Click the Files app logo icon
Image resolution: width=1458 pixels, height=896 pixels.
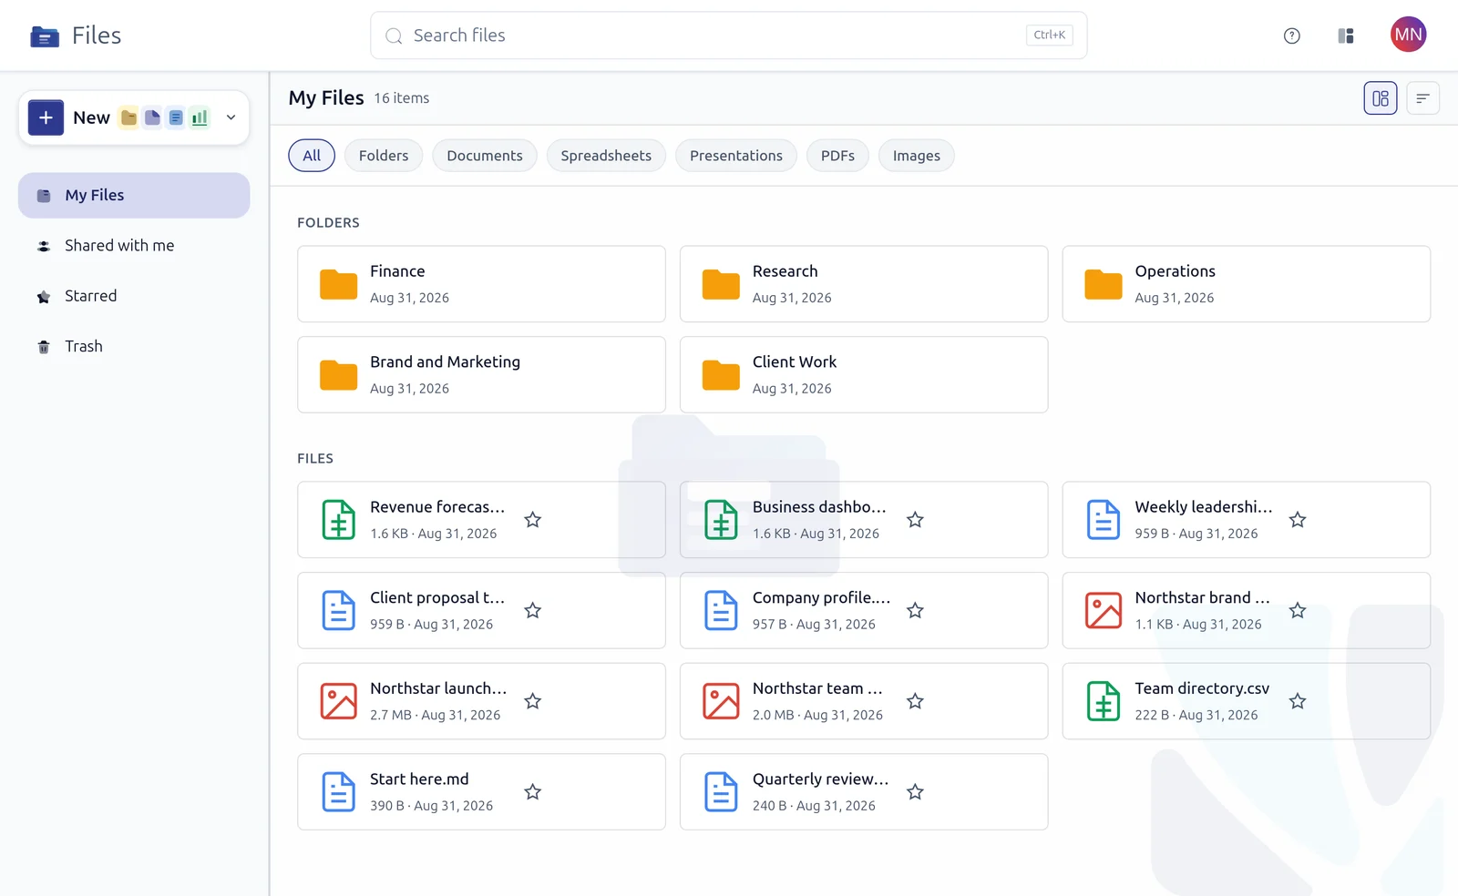pos(45,36)
